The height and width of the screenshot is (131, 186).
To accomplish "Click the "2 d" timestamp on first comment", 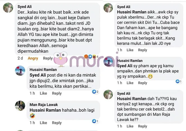I will pyautogui.click(x=20, y=58).
